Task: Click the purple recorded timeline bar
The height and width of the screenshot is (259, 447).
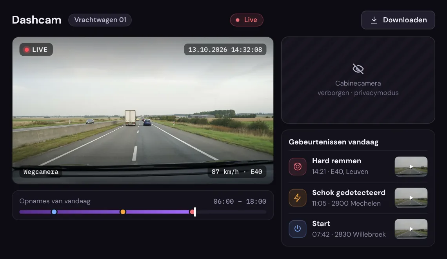Action: pyautogui.click(x=107, y=212)
